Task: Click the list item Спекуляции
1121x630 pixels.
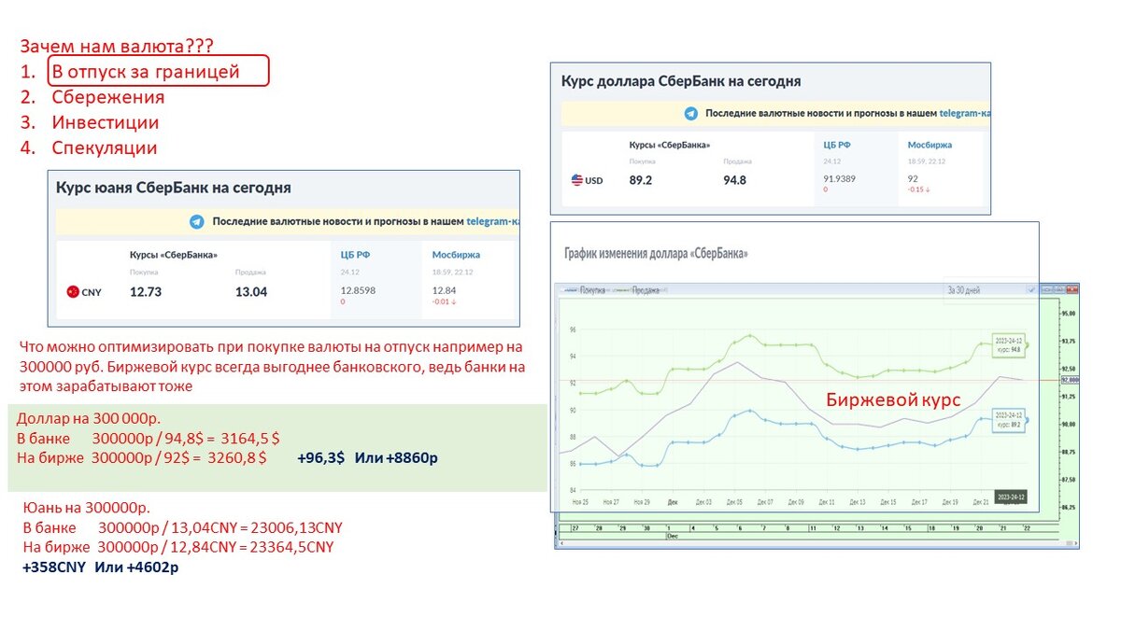Action: click(x=104, y=147)
